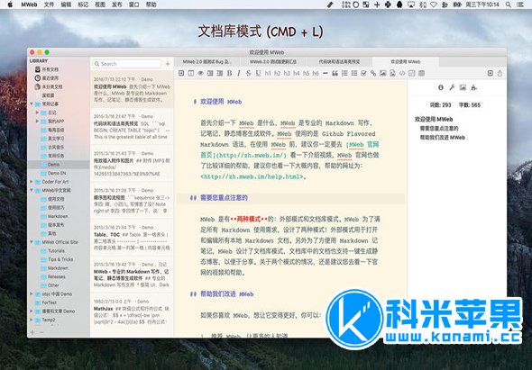Collapse the MWeb中文官网 folder
Screen dimensions: 532x370
coord(32,190)
